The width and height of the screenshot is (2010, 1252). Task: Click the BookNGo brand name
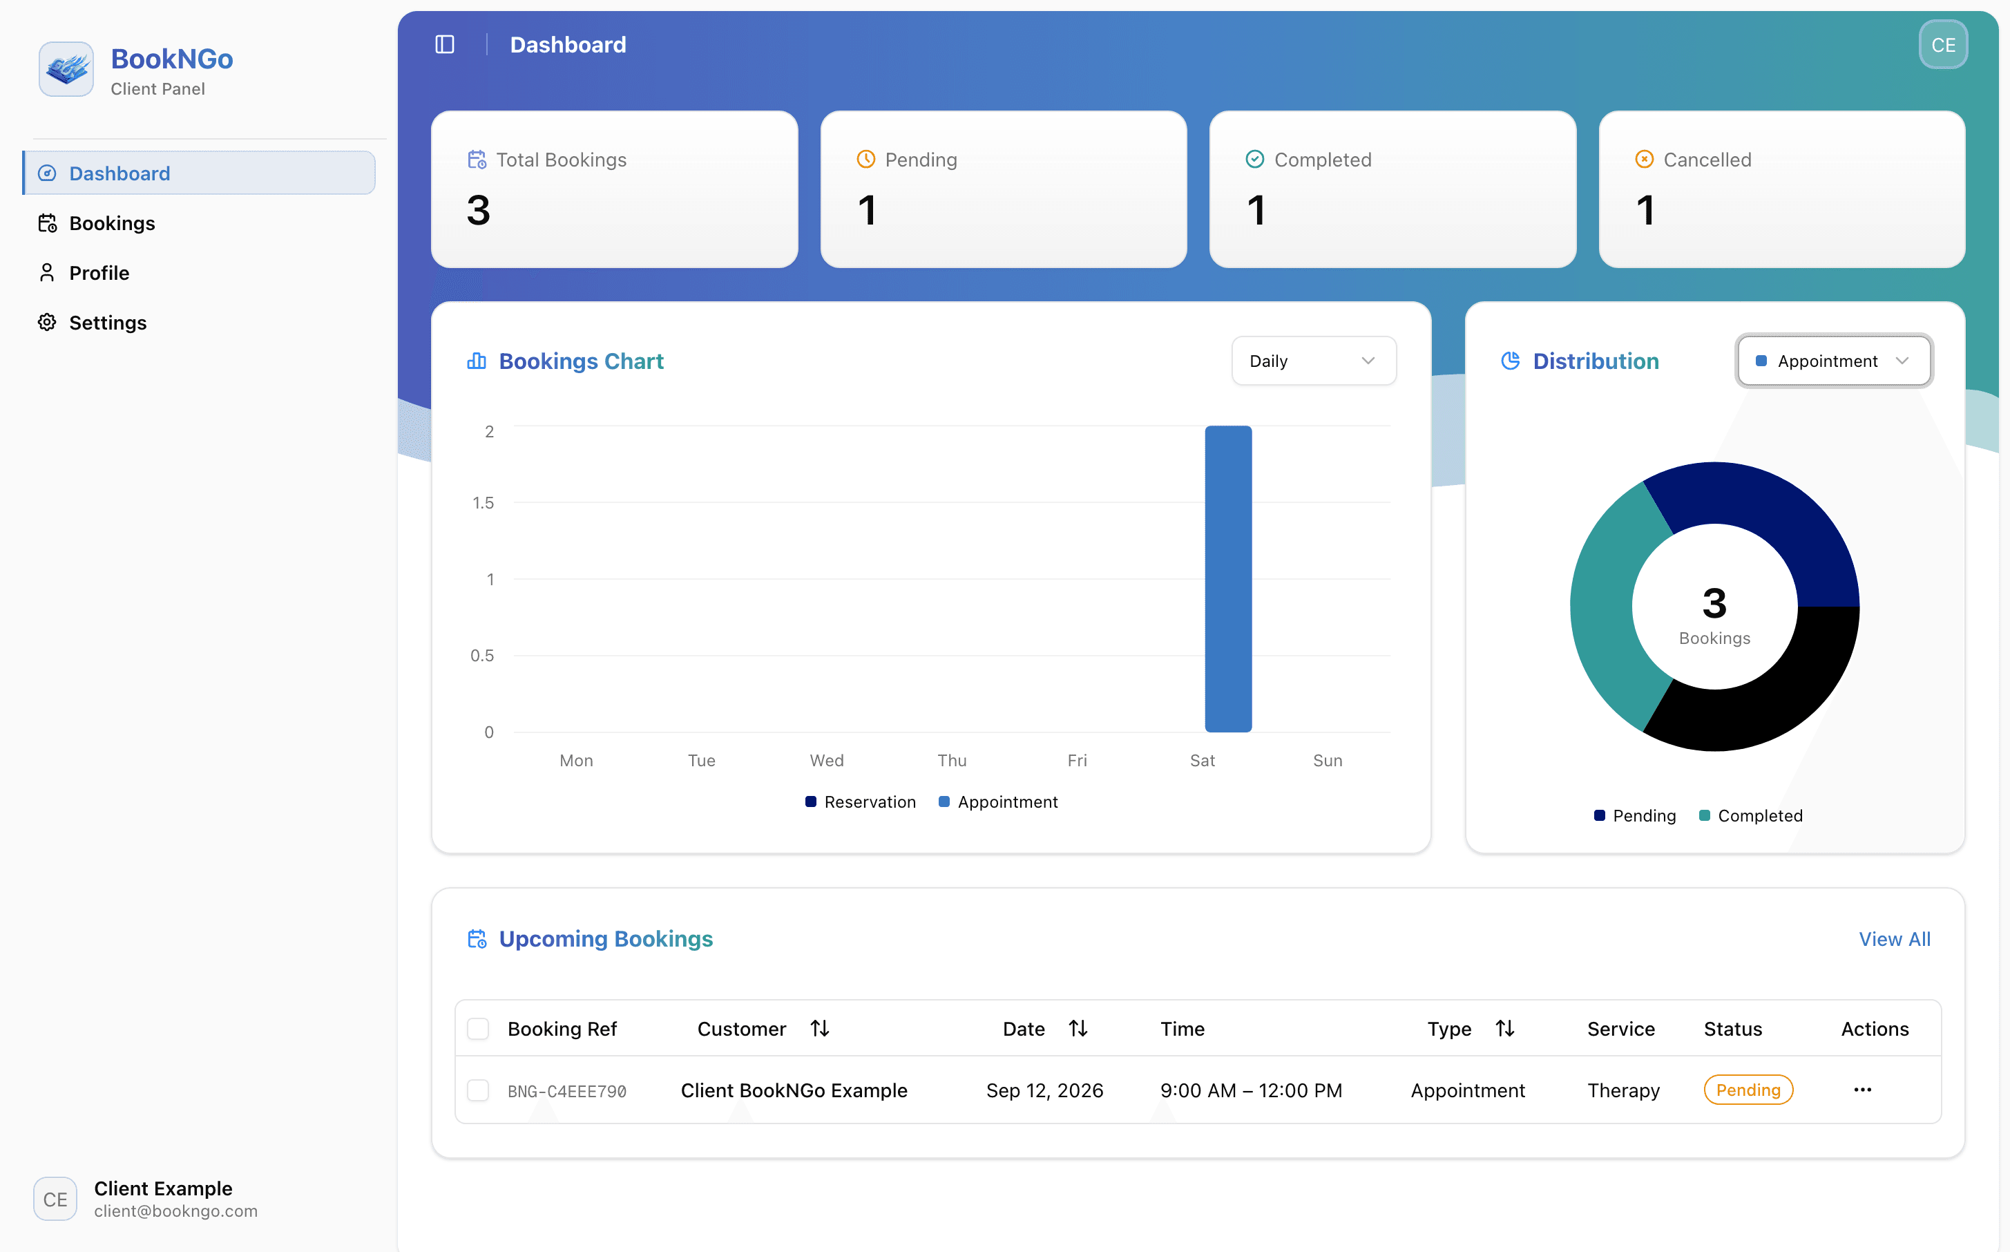pyautogui.click(x=172, y=59)
